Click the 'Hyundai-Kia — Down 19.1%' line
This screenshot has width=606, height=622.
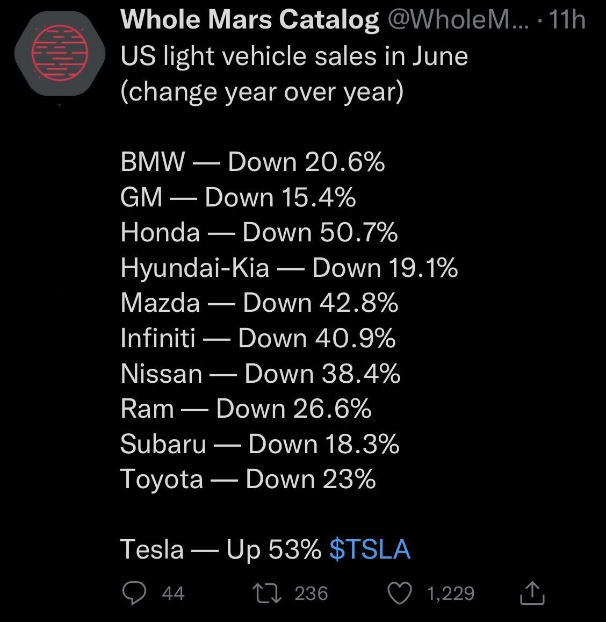[x=289, y=268]
